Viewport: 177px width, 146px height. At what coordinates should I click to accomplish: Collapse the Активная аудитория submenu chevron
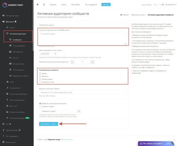(31, 34)
